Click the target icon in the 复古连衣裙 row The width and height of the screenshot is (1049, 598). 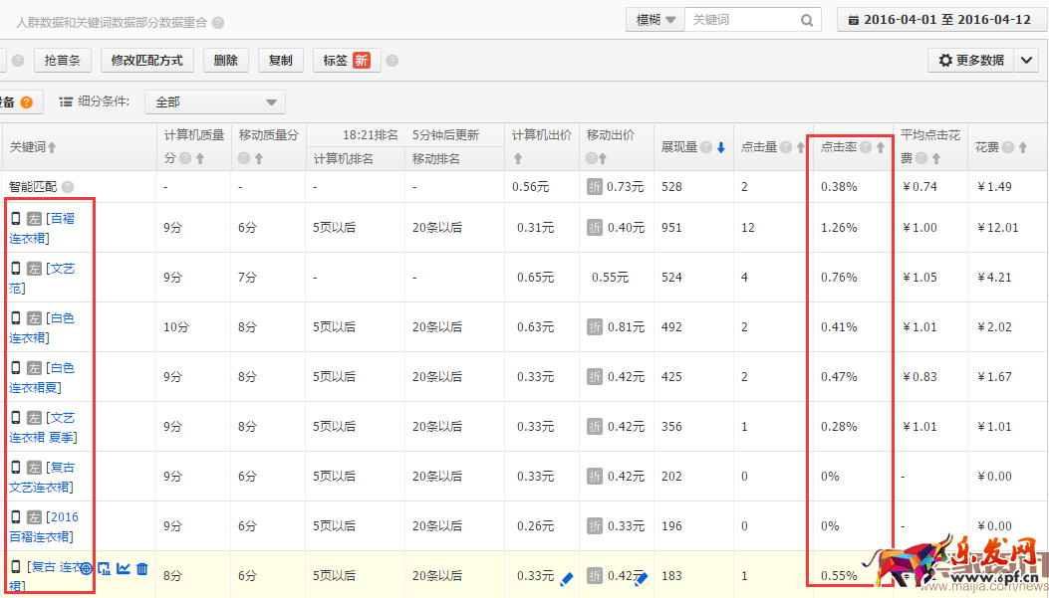87,568
